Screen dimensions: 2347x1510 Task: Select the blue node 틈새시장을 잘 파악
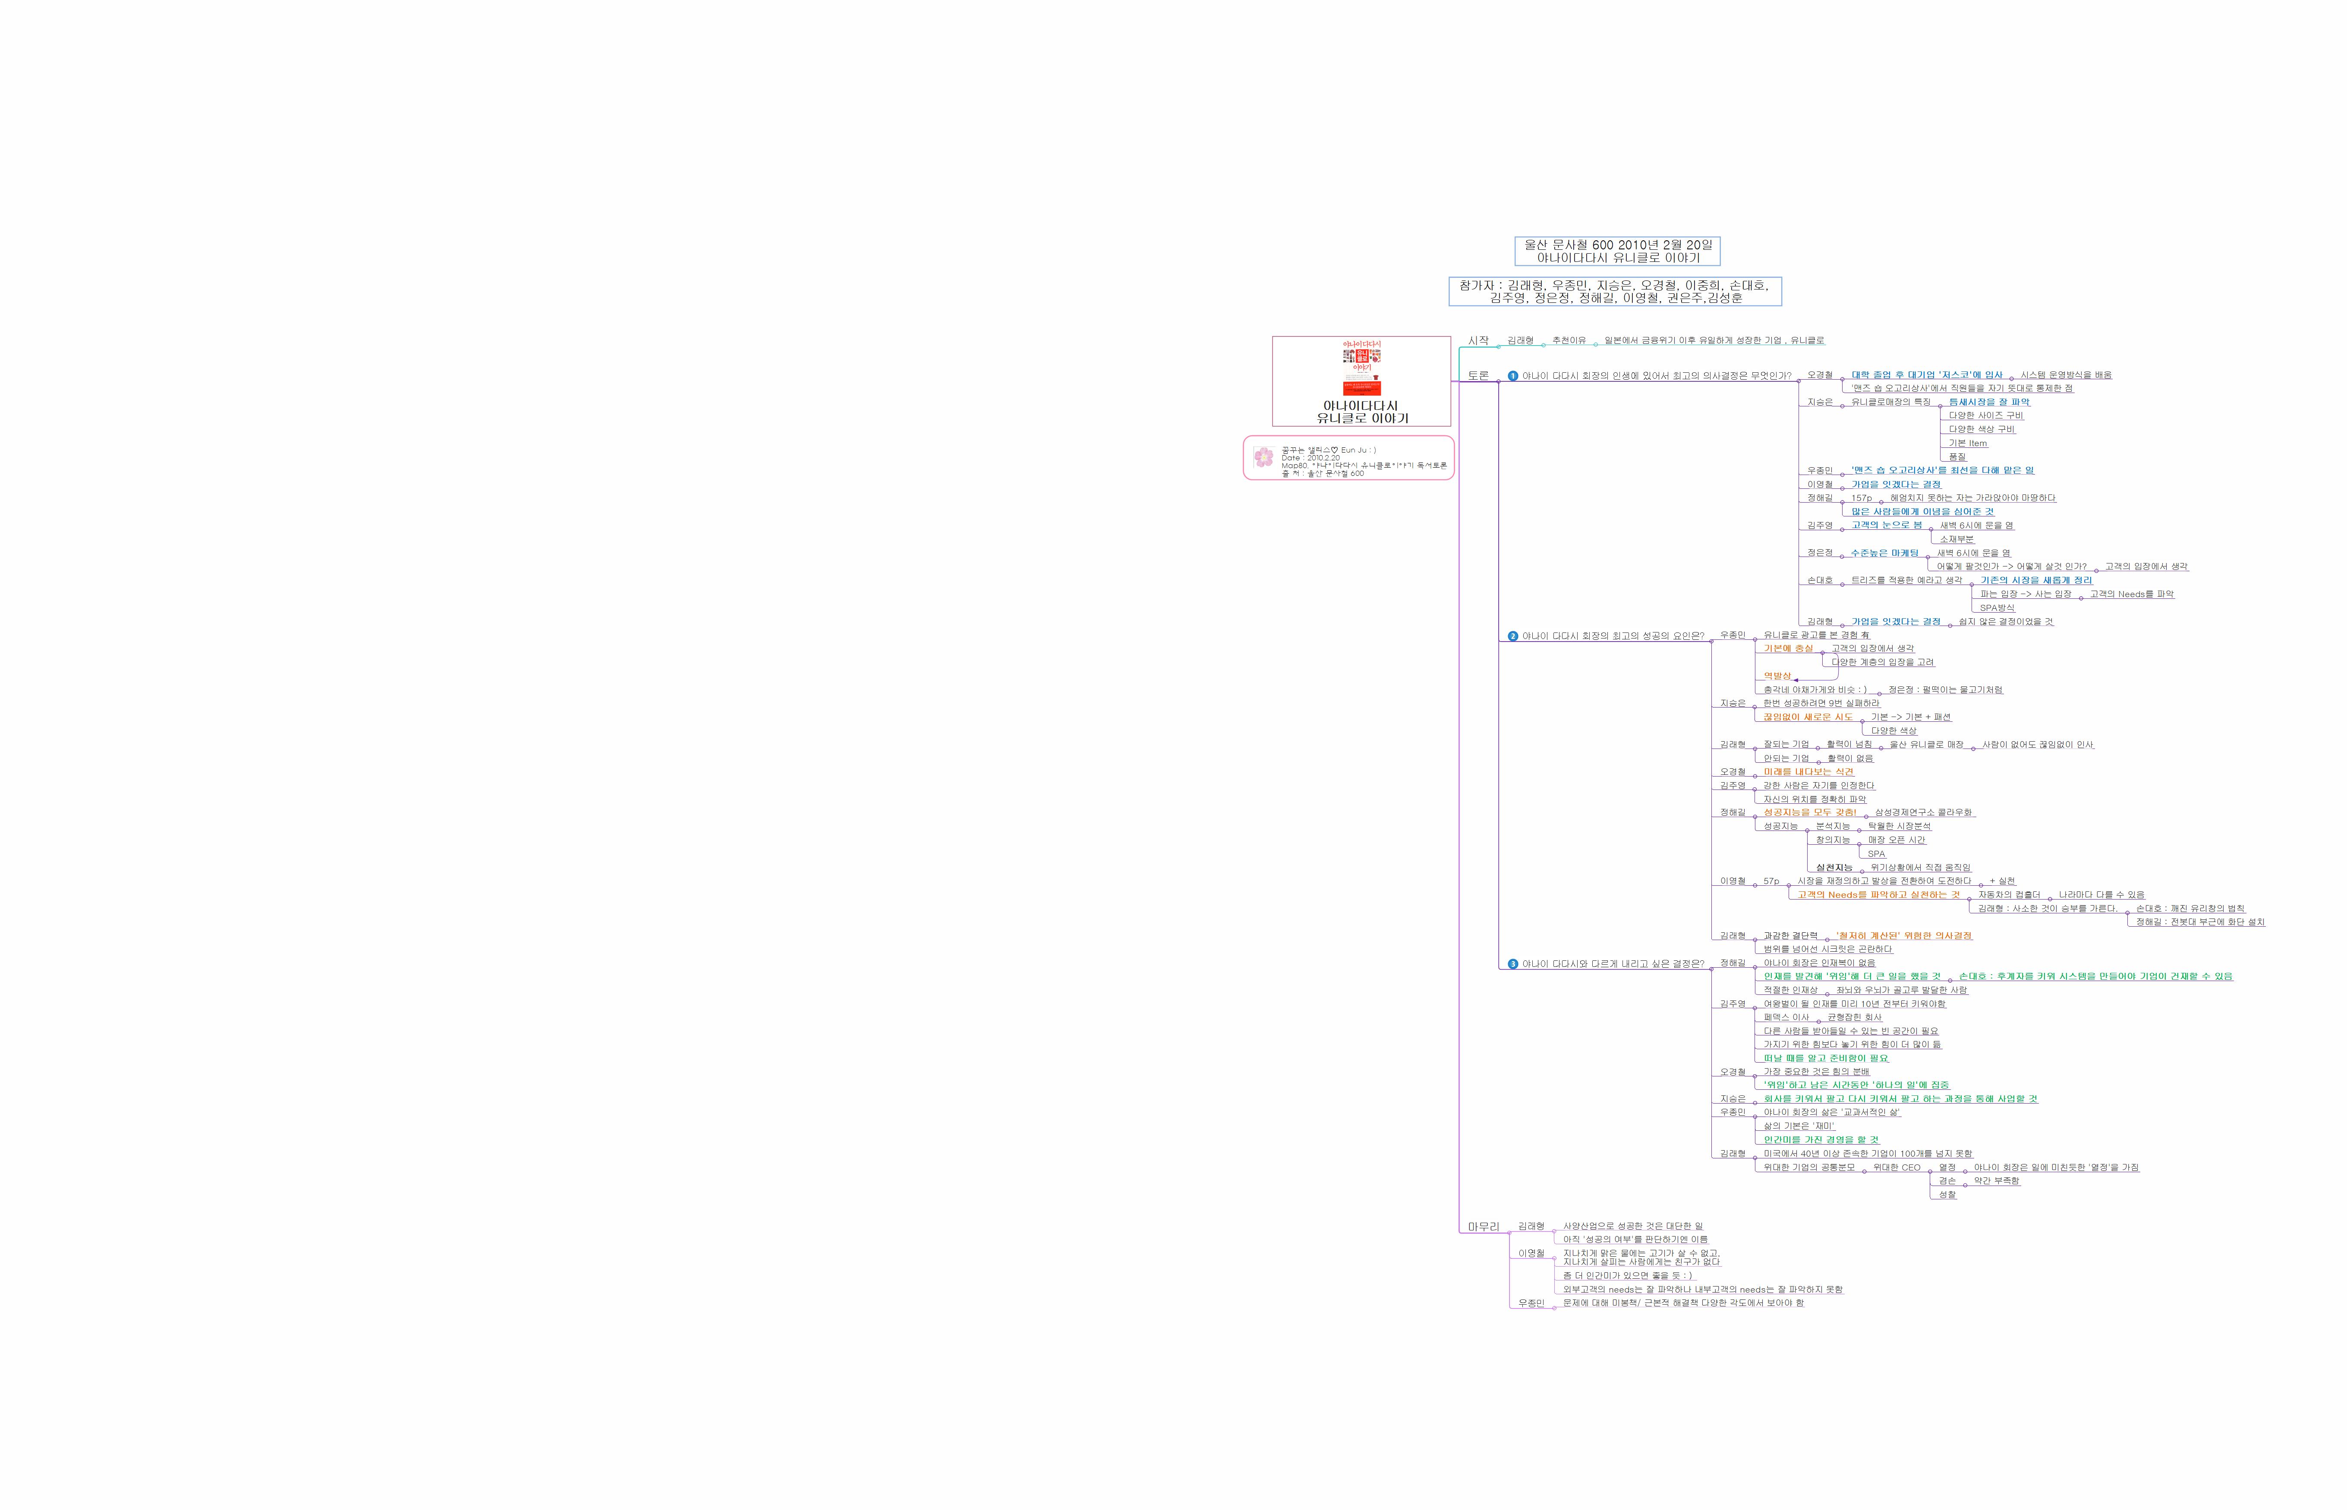click(x=1989, y=402)
